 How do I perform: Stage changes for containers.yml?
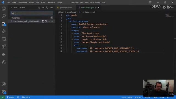(49, 21)
